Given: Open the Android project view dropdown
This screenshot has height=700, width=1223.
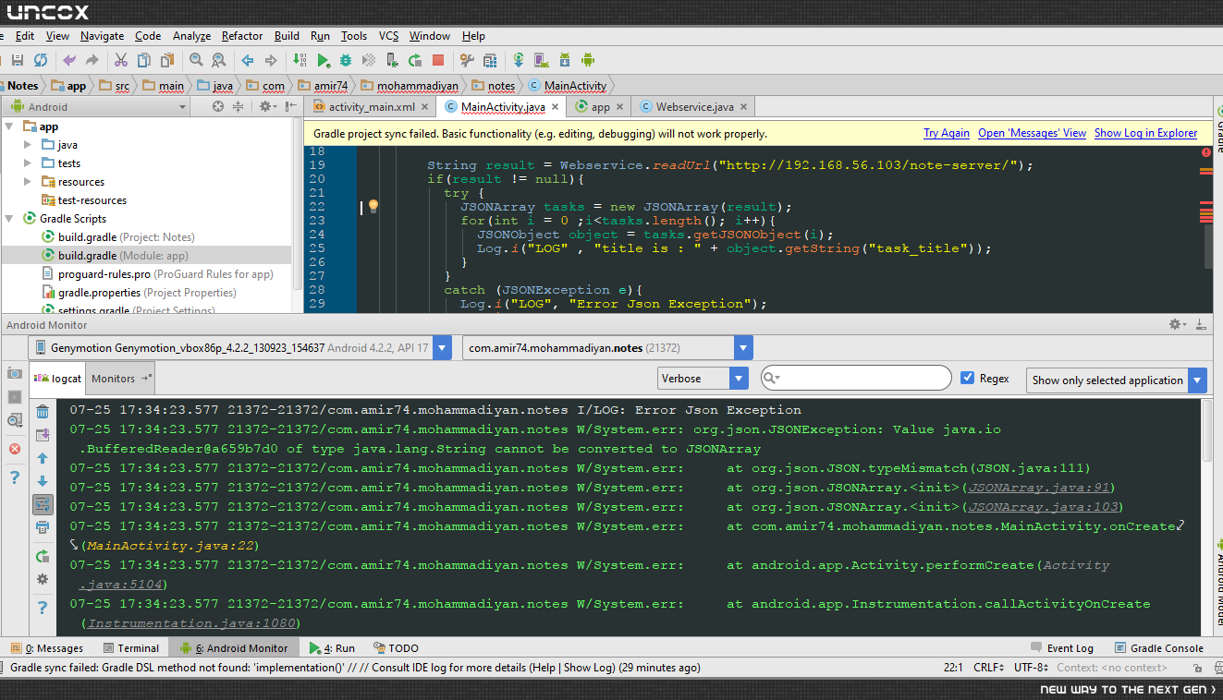Looking at the screenshot, I should (x=95, y=107).
